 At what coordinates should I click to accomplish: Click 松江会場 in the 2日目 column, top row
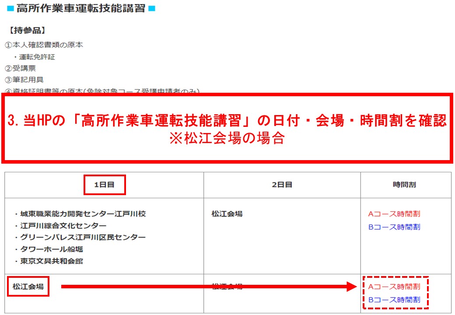click(x=227, y=214)
